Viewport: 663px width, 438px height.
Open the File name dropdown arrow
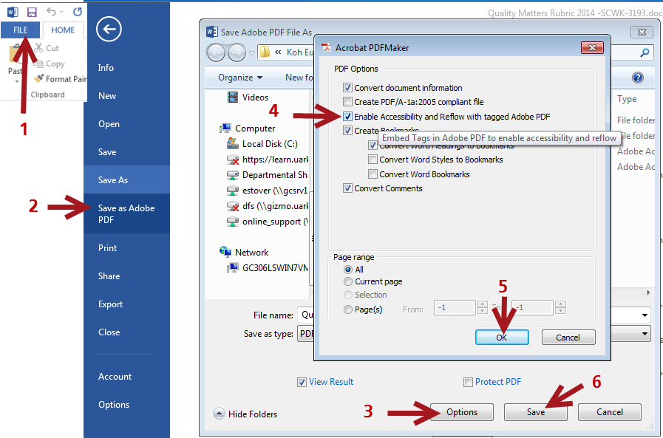pos(645,315)
